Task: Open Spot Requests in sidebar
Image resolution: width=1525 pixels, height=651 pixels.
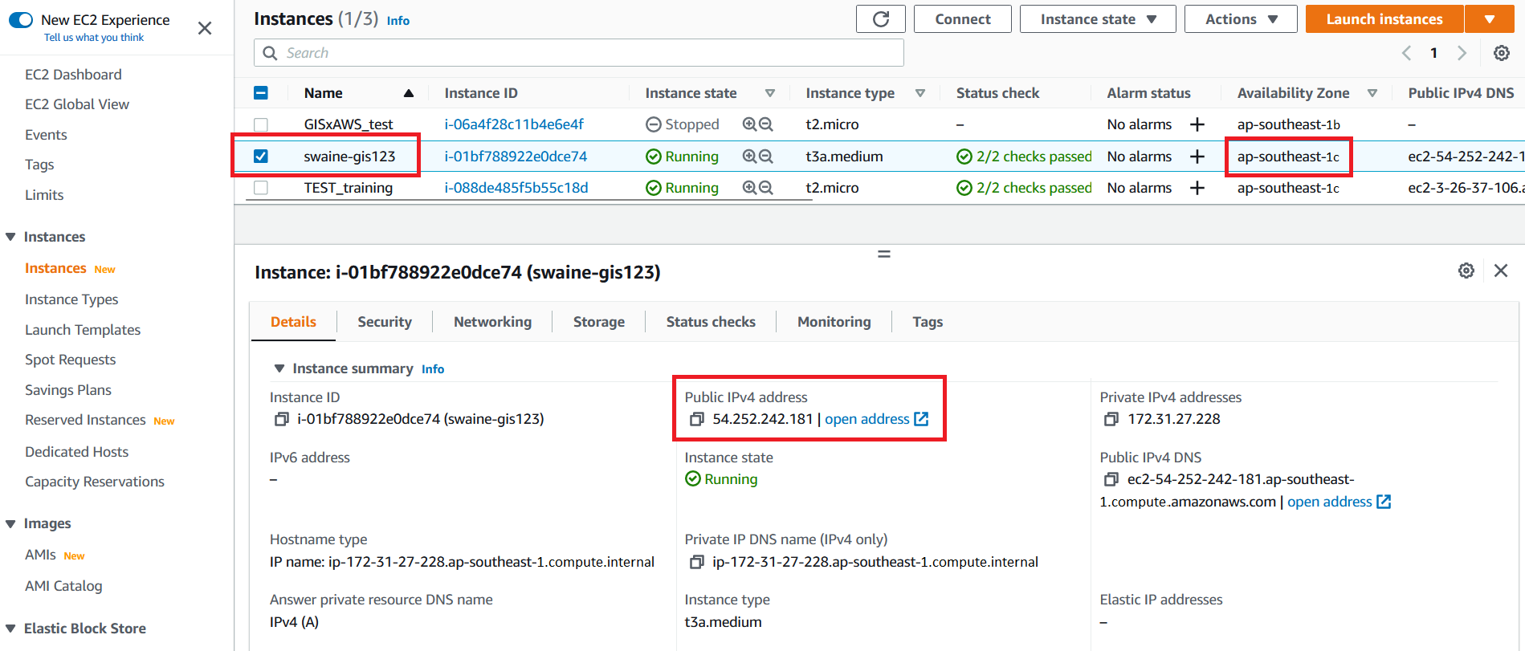Action: tap(70, 360)
